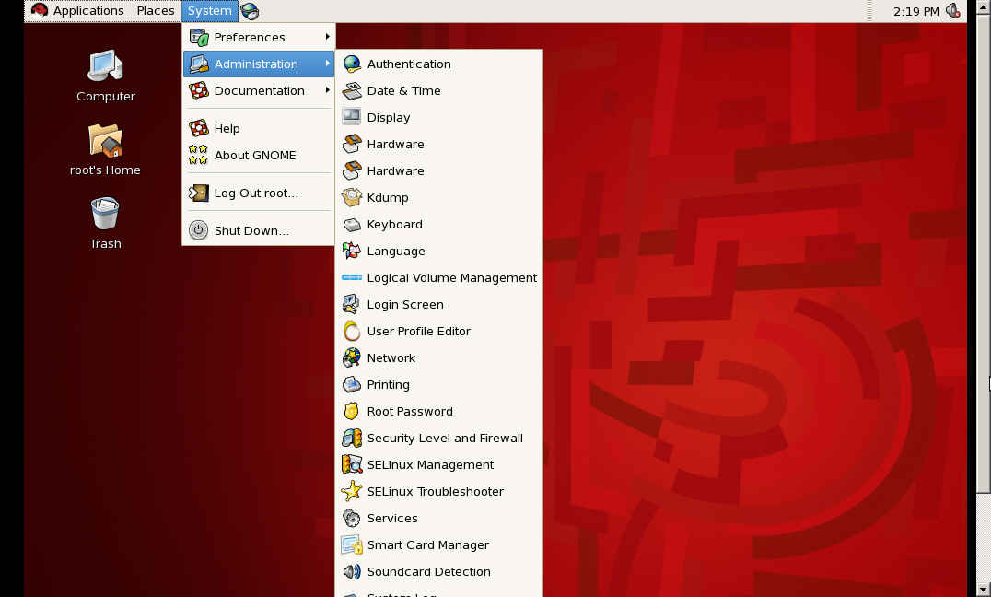Click the Red Hat logo in panel

coord(40,10)
